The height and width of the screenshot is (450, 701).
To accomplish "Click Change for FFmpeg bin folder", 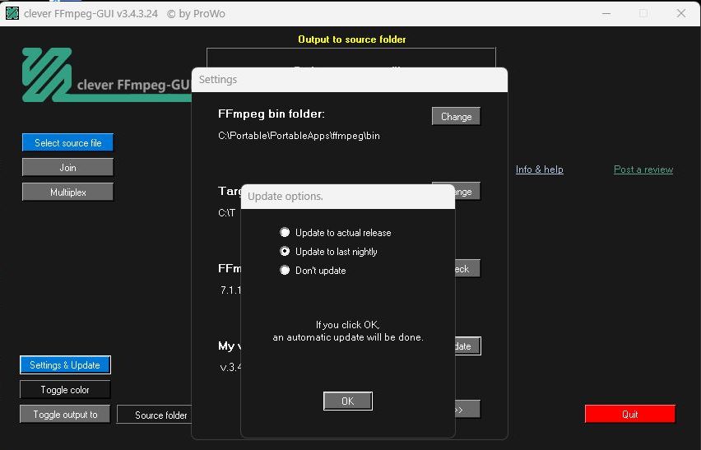I will point(456,116).
